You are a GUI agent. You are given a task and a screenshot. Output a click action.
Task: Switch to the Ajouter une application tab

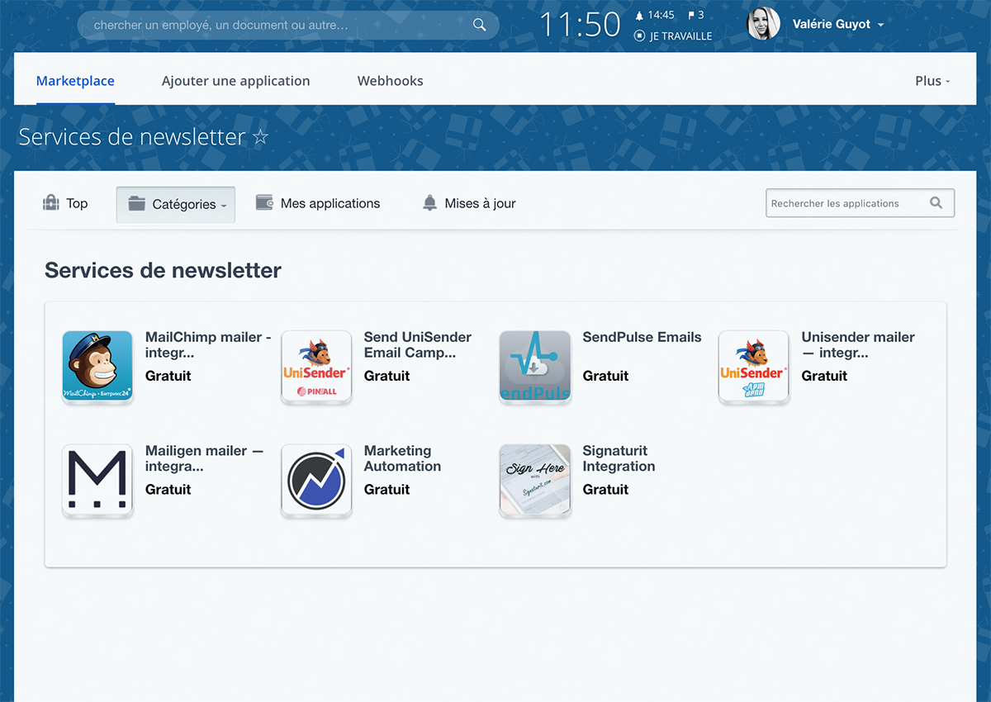tap(235, 81)
